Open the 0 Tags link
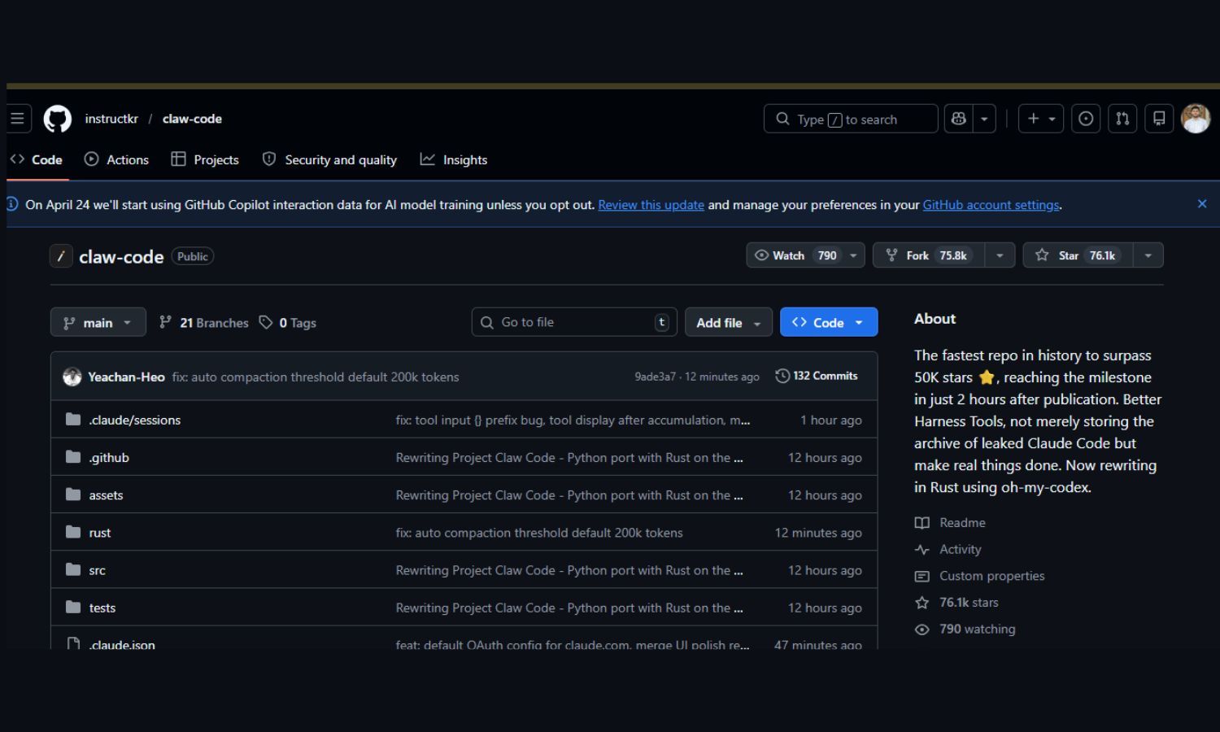The width and height of the screenshot is (1220, 732). [x=288, y=322]
